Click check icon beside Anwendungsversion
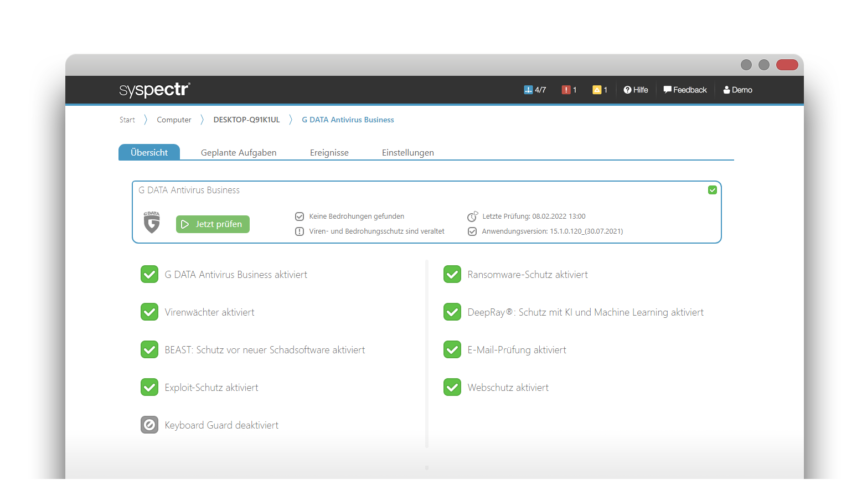Viewport: 867px width, 500px height. (472, 231)
